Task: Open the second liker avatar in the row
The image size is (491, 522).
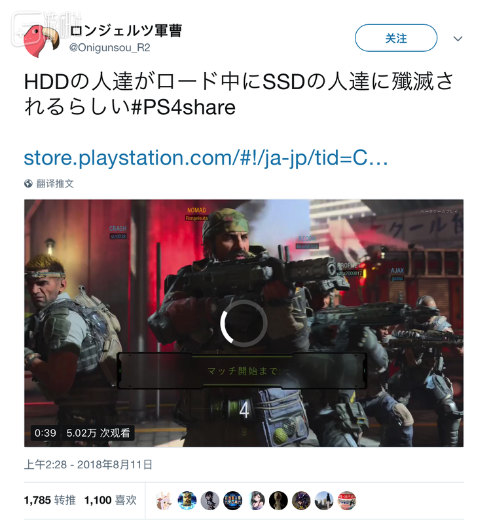Action: coord(187,500)
